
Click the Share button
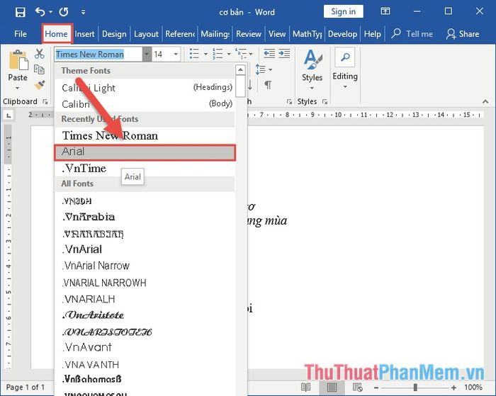463,34
